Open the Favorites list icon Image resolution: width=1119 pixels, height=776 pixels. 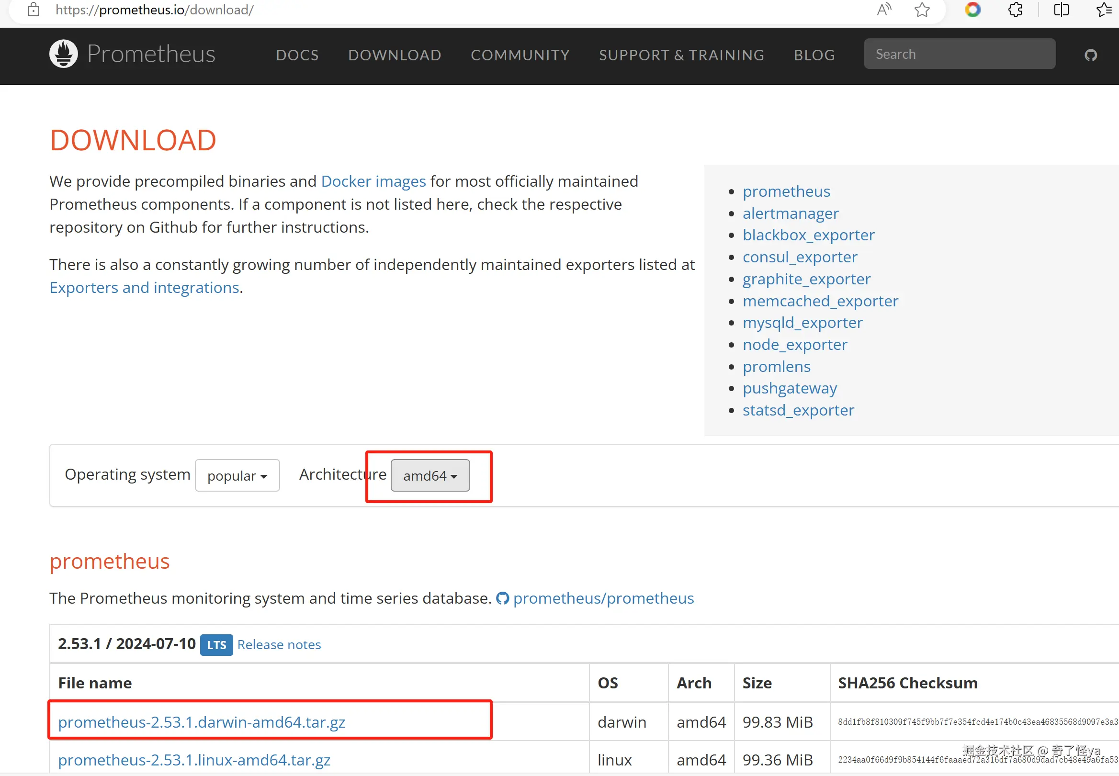click(x=1104, y=10)
